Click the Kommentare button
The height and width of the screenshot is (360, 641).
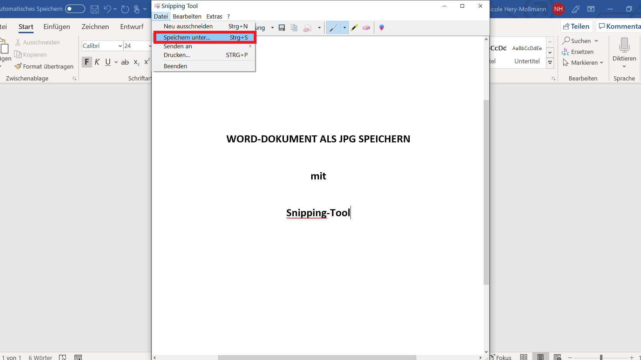[x=619, y=26]
